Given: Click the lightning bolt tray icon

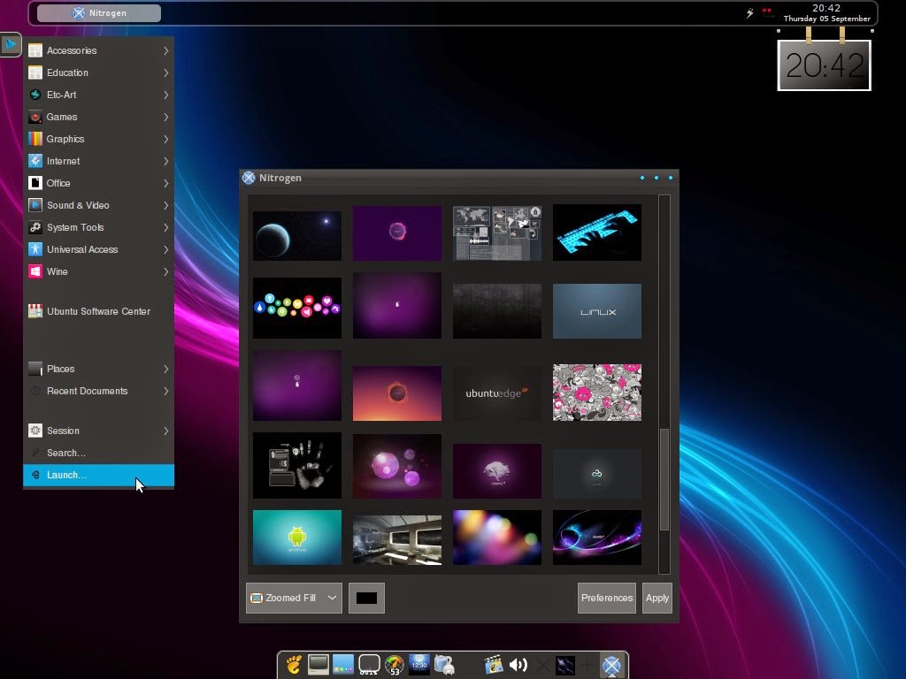Looking at the screenshot, I should click(x=749, y=12).
